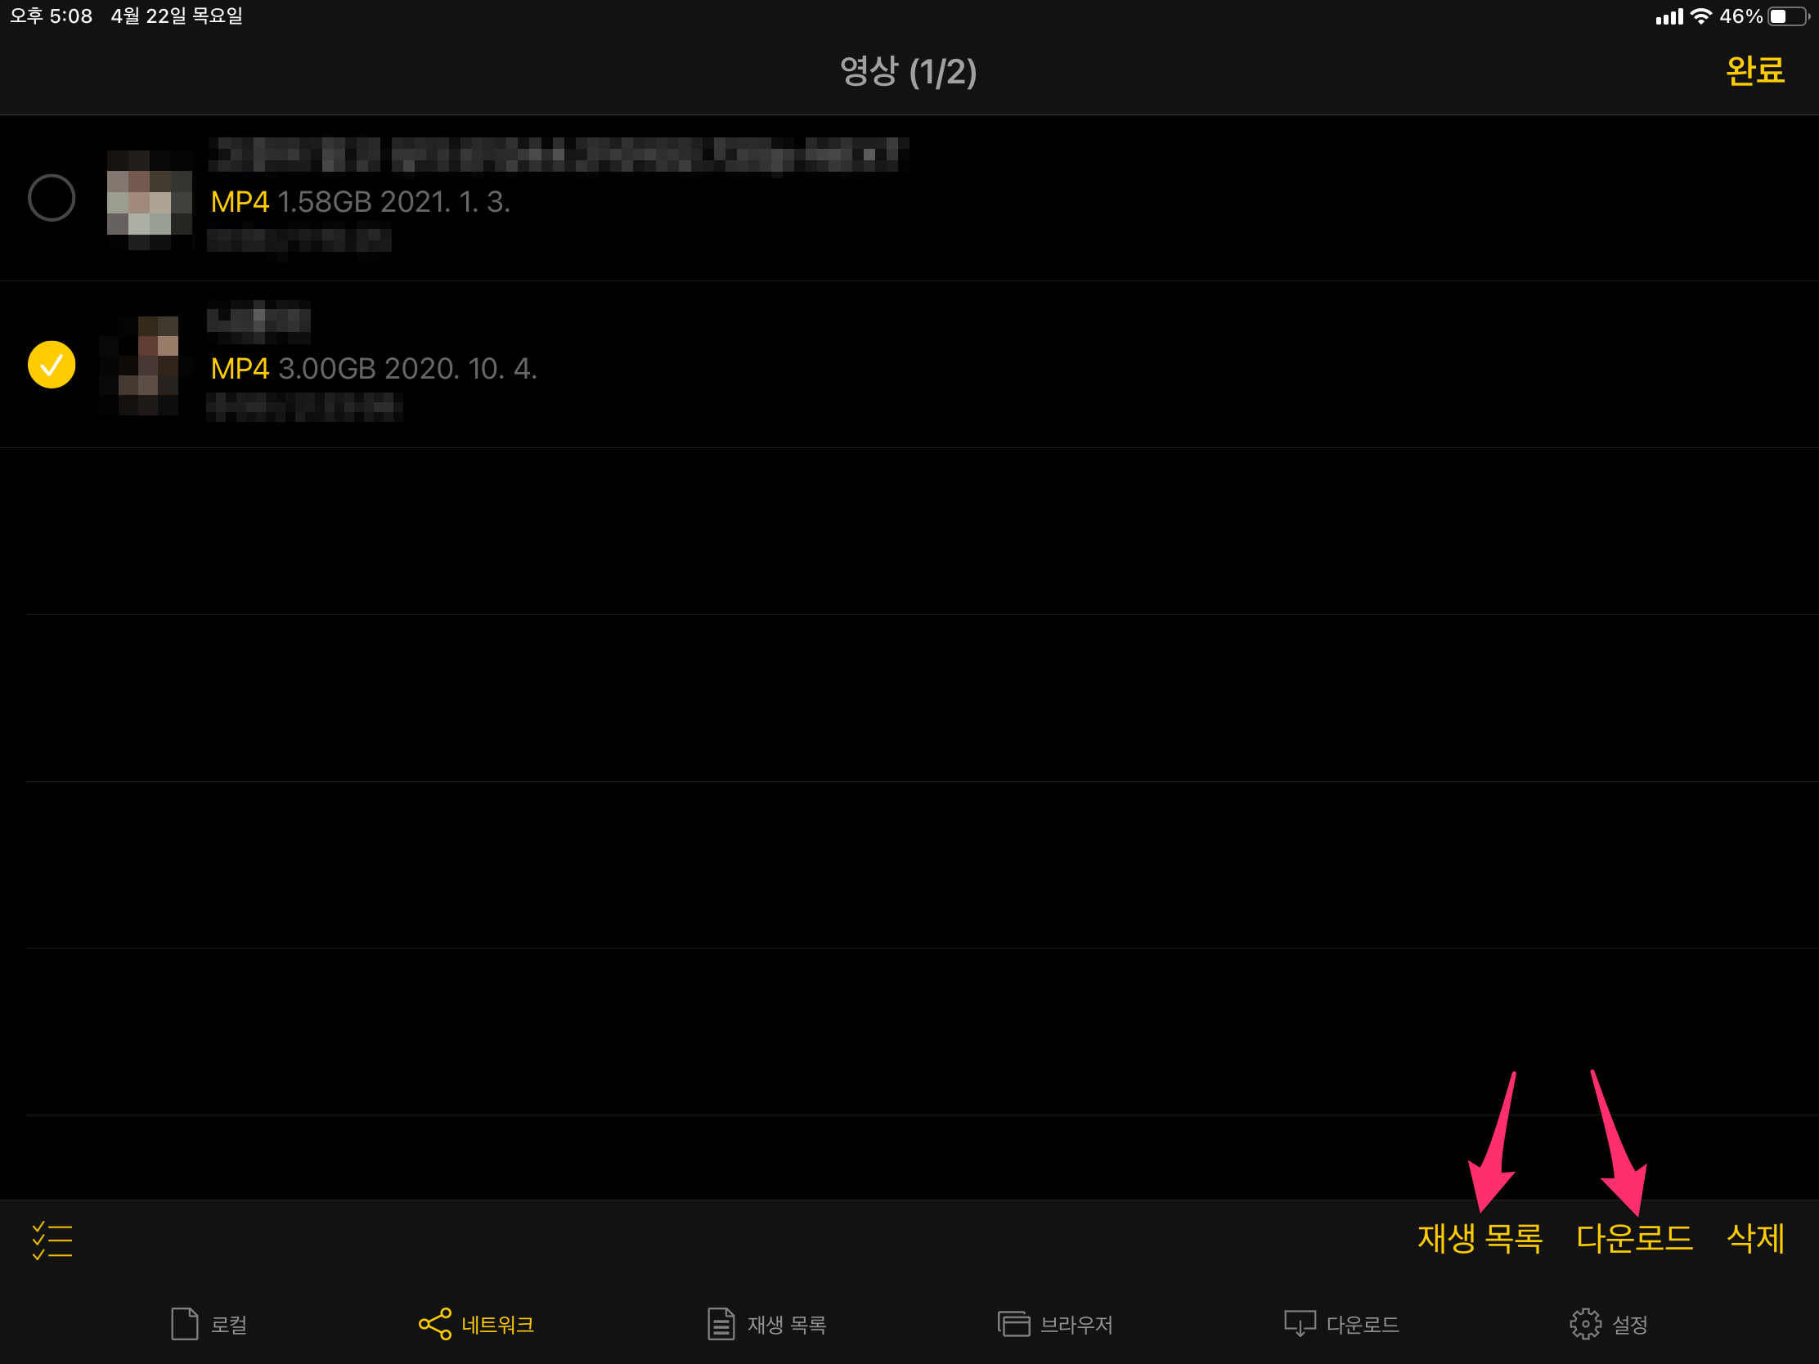Tap yellow 다운로드 action for selected video

1634,1238
